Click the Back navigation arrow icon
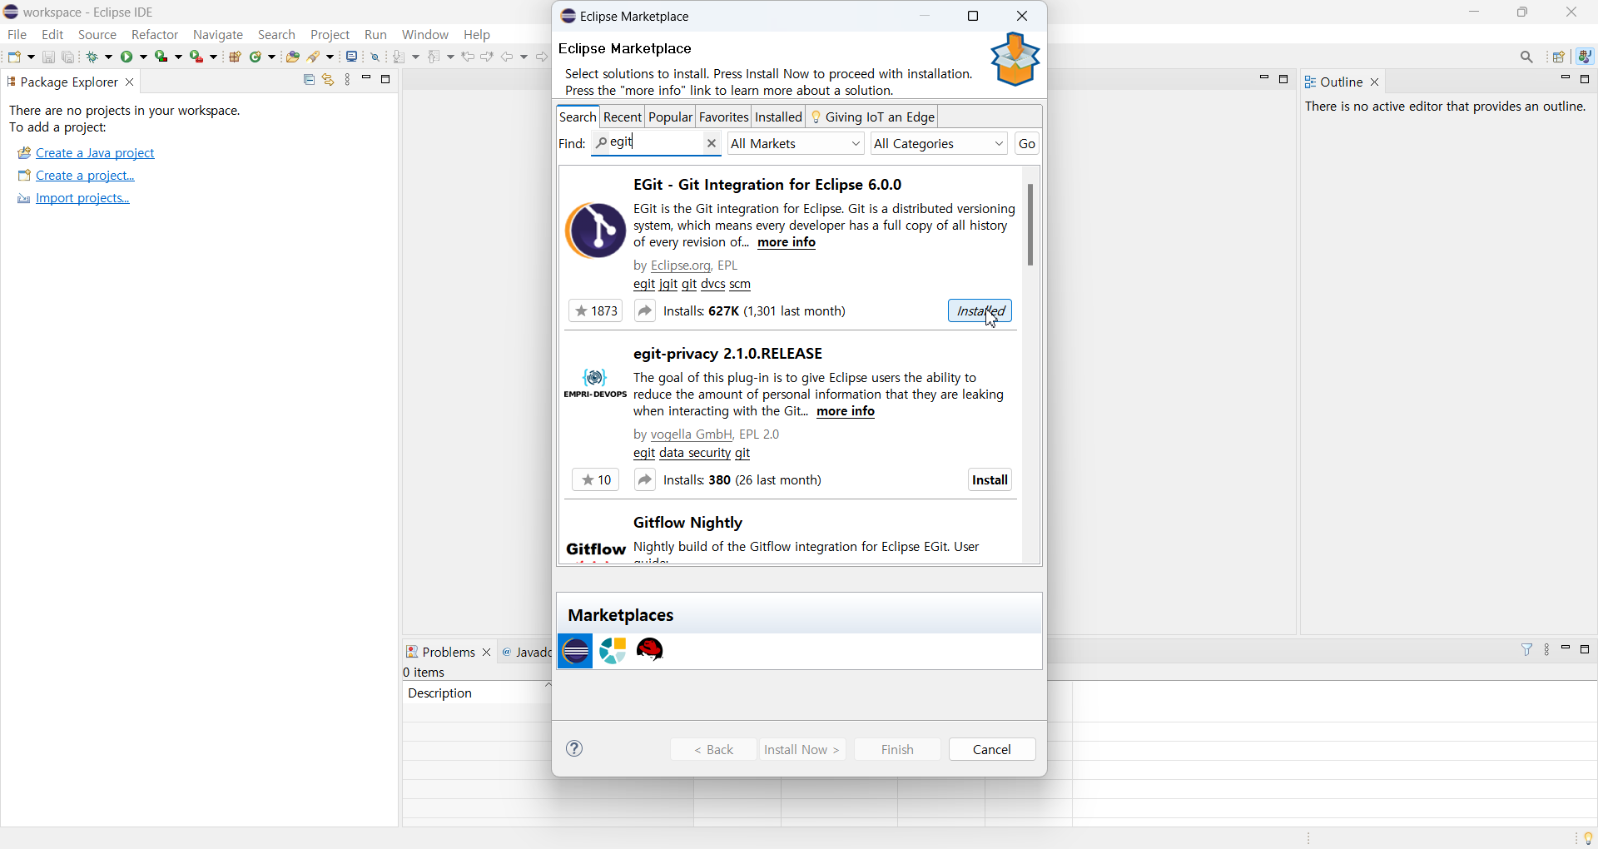The image size is (1598, 849). [508, 57]
